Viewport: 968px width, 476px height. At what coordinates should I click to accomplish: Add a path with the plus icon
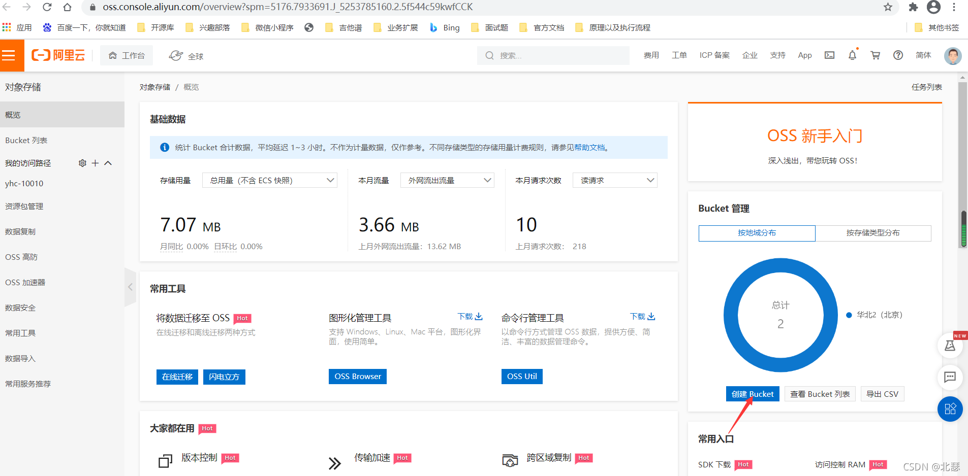[x=95, y=163]
